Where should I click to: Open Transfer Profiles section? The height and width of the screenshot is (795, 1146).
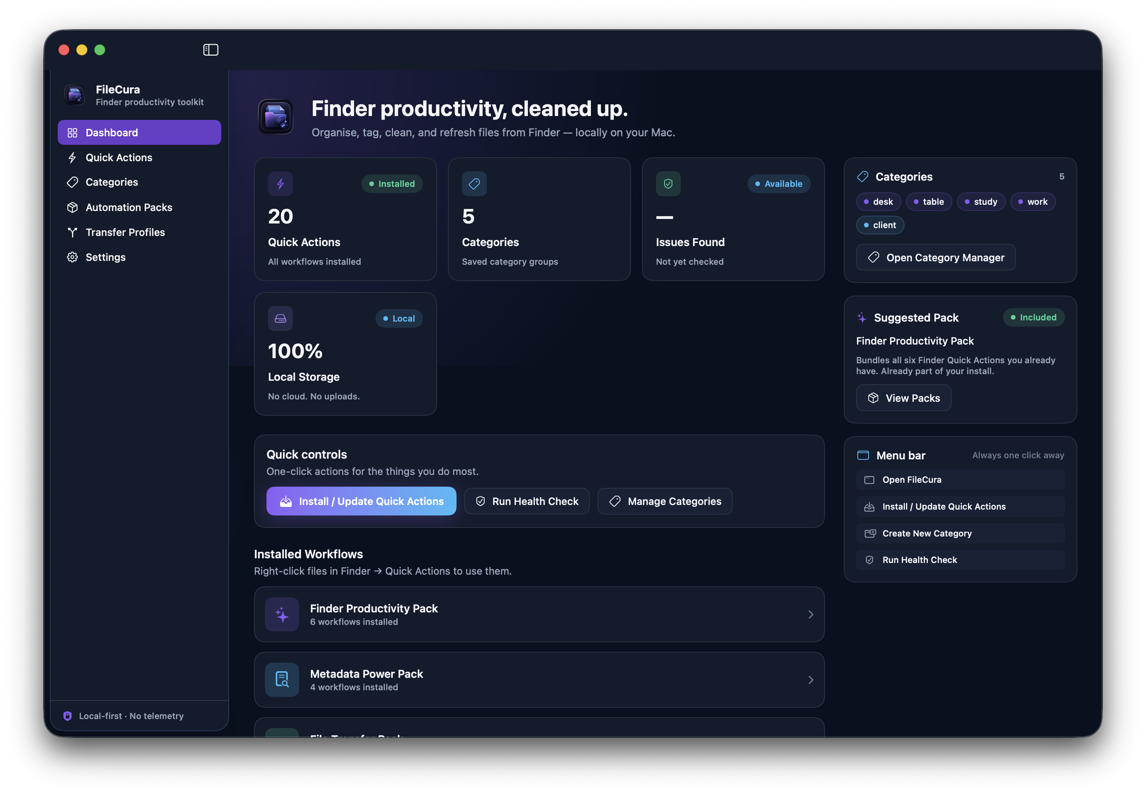(139, 232)
